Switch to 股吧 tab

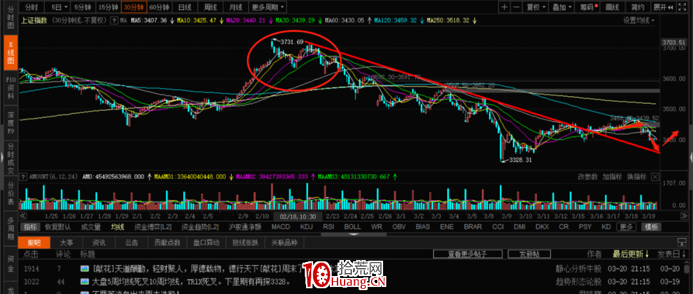[x=34, y=242]
